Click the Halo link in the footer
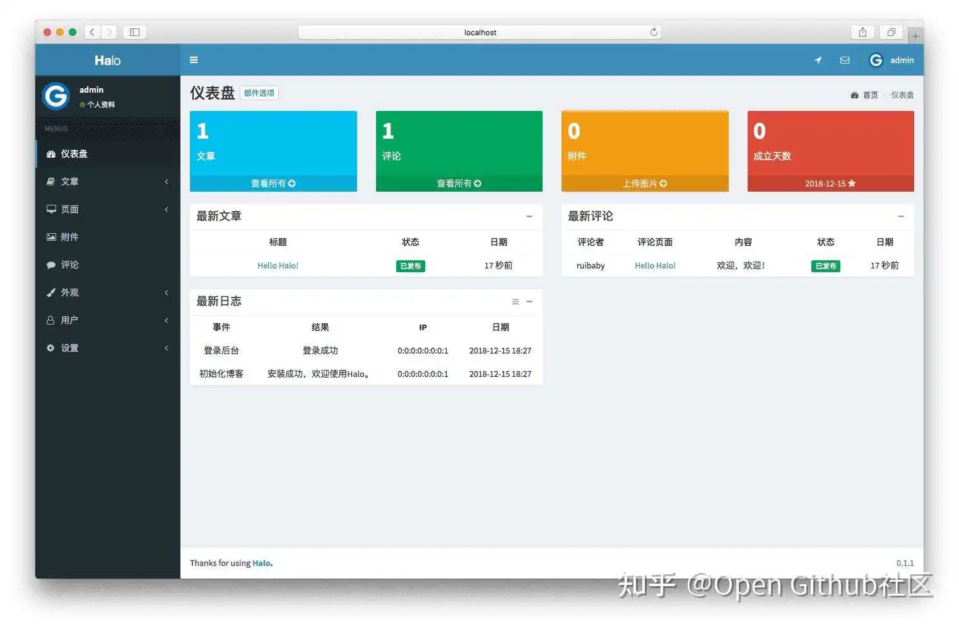Viewport: 959px width, 629px height. click(x=262, y=563)
